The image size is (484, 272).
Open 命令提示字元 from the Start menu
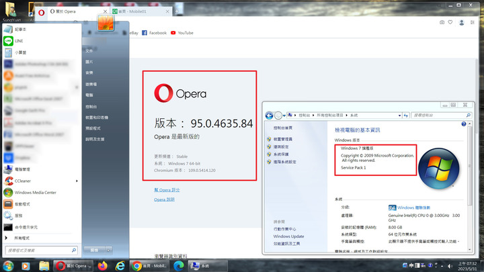pyautogui.click(x=40, y=227)
